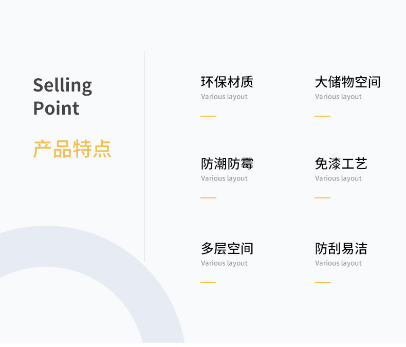Image resolution: width=406 pixels, height=347 pixels.
Task: Click the yellow dash below 防潮防霉
Action: pos(208,197)
